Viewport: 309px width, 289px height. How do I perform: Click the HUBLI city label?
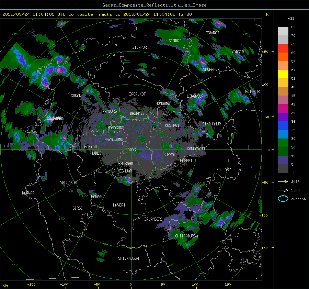coord(96,153)
